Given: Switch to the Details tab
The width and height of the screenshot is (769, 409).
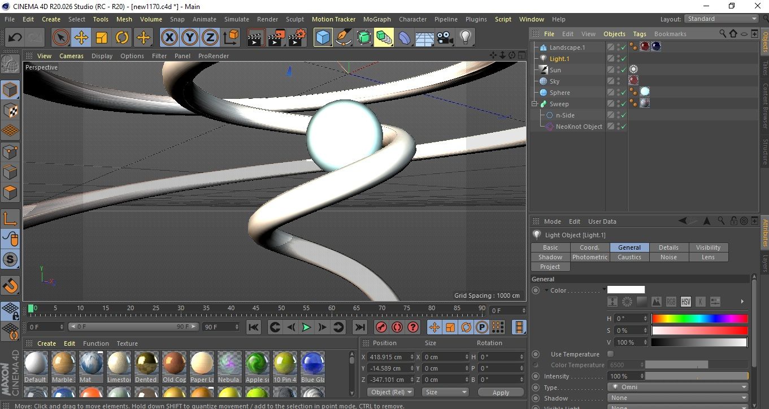Looking at the screenshot, I should point(668,247).
